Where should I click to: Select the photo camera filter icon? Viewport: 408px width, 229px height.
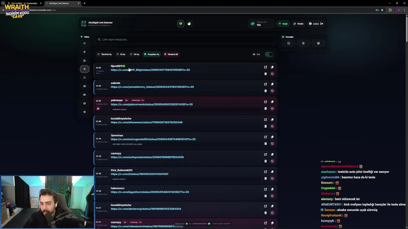pyautogui.click(x=84, y=103)
